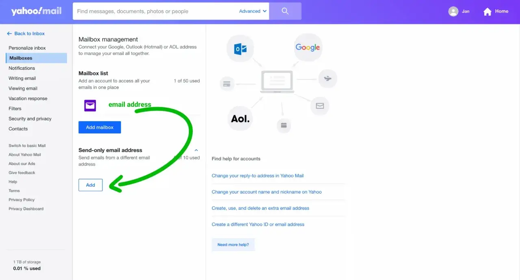This screenshot has width=520, height=280.
Task: Click the Find help for accounts heading
Action: (x=236, y=159)
